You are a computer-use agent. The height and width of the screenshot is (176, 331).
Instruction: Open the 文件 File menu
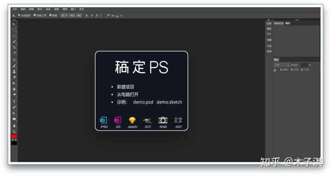(x=15, y=9)
